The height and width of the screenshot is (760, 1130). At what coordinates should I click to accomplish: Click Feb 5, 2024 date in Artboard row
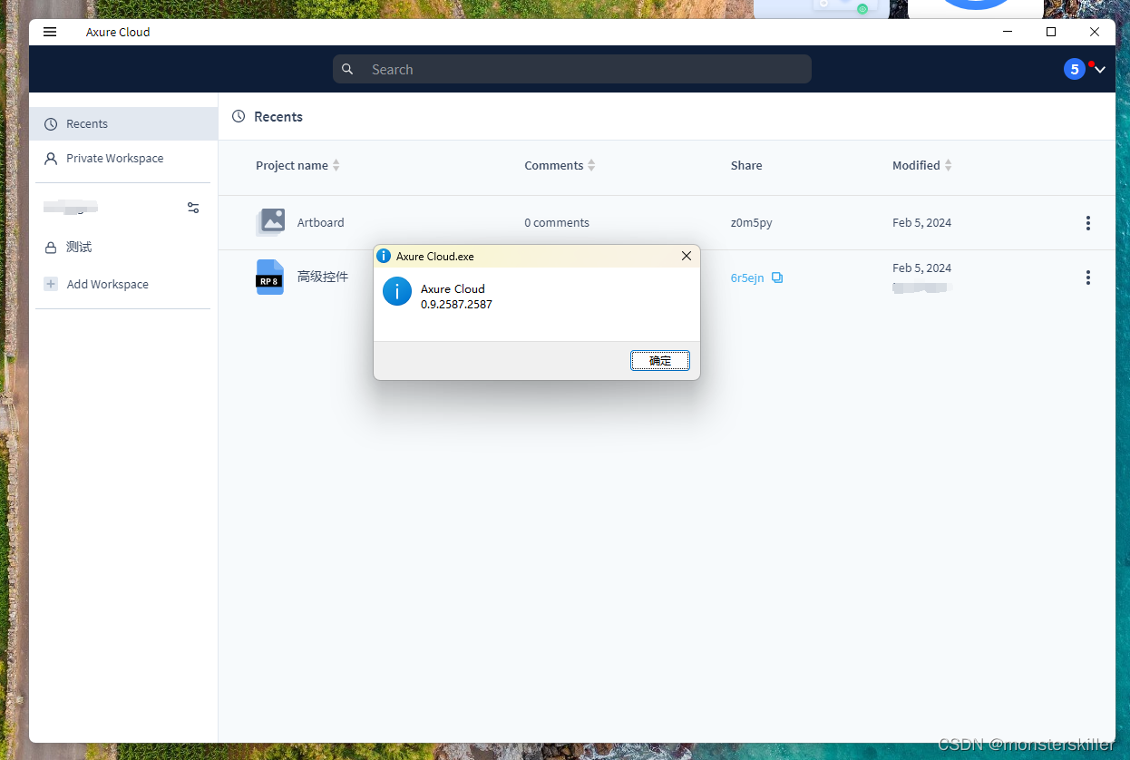tap(921, 222)
